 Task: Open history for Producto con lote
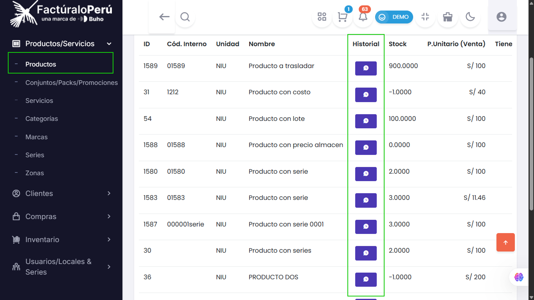tap(366, 121)
